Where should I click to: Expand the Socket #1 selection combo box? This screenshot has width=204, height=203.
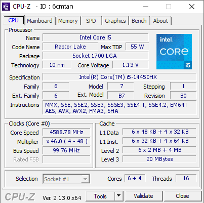[x=66, y=179]
